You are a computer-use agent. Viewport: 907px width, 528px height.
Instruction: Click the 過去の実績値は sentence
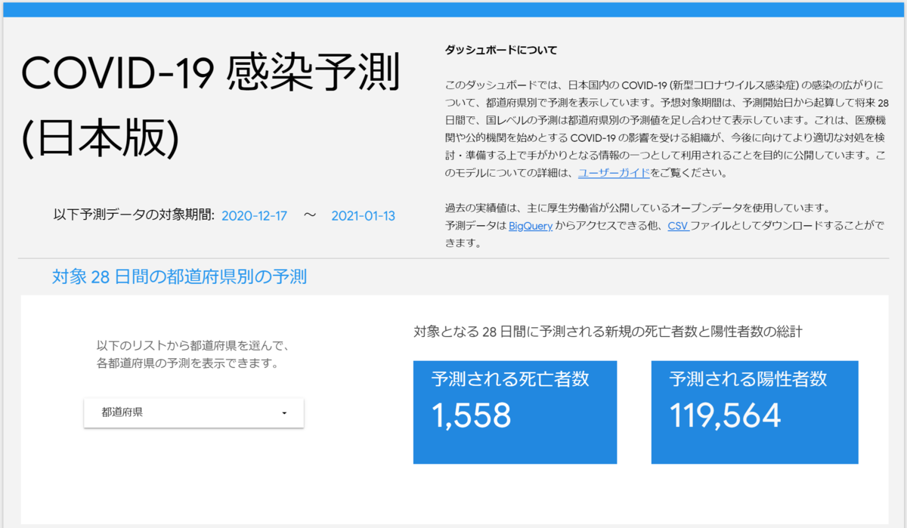[638, 208]
